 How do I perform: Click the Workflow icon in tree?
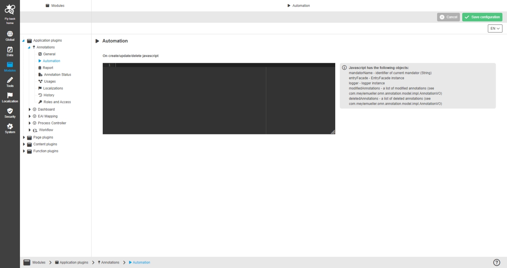pyautogui.click(x=35, y=130)
